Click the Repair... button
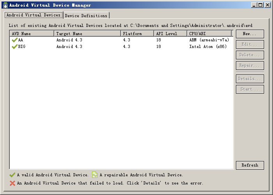Viewport: 273px width, 195px height. tap(250, 66)
